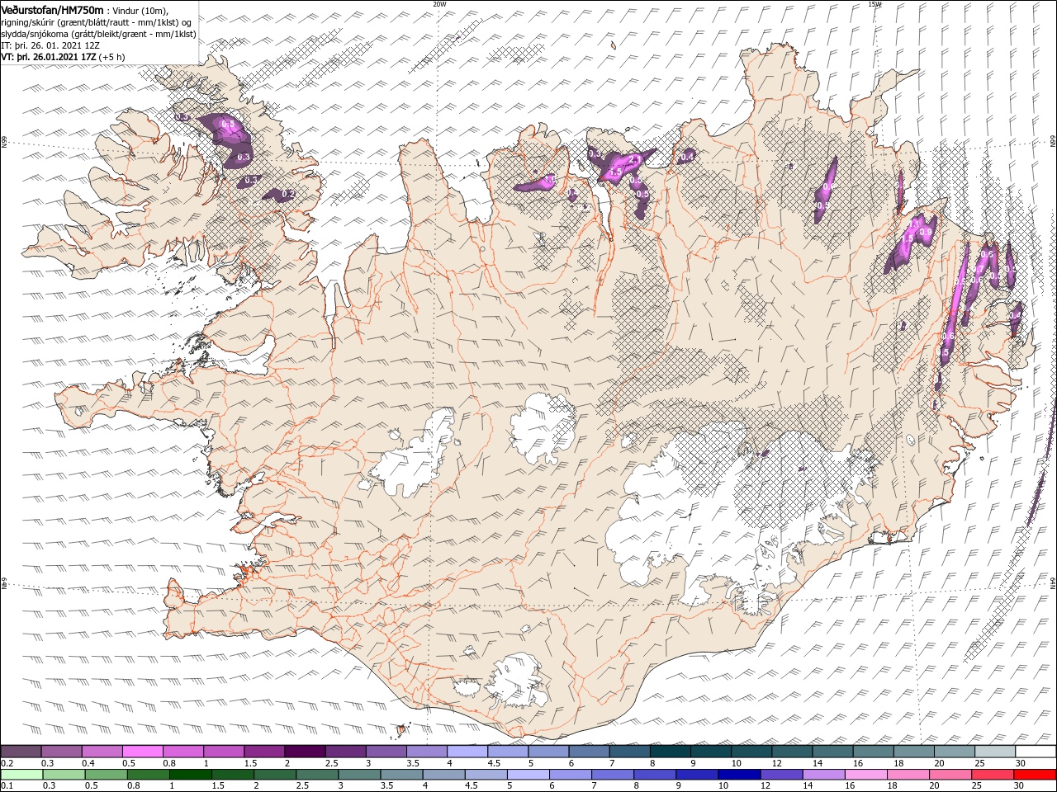Select the dark teal 8 swatch in upper legend row

(x=670, y=752)
